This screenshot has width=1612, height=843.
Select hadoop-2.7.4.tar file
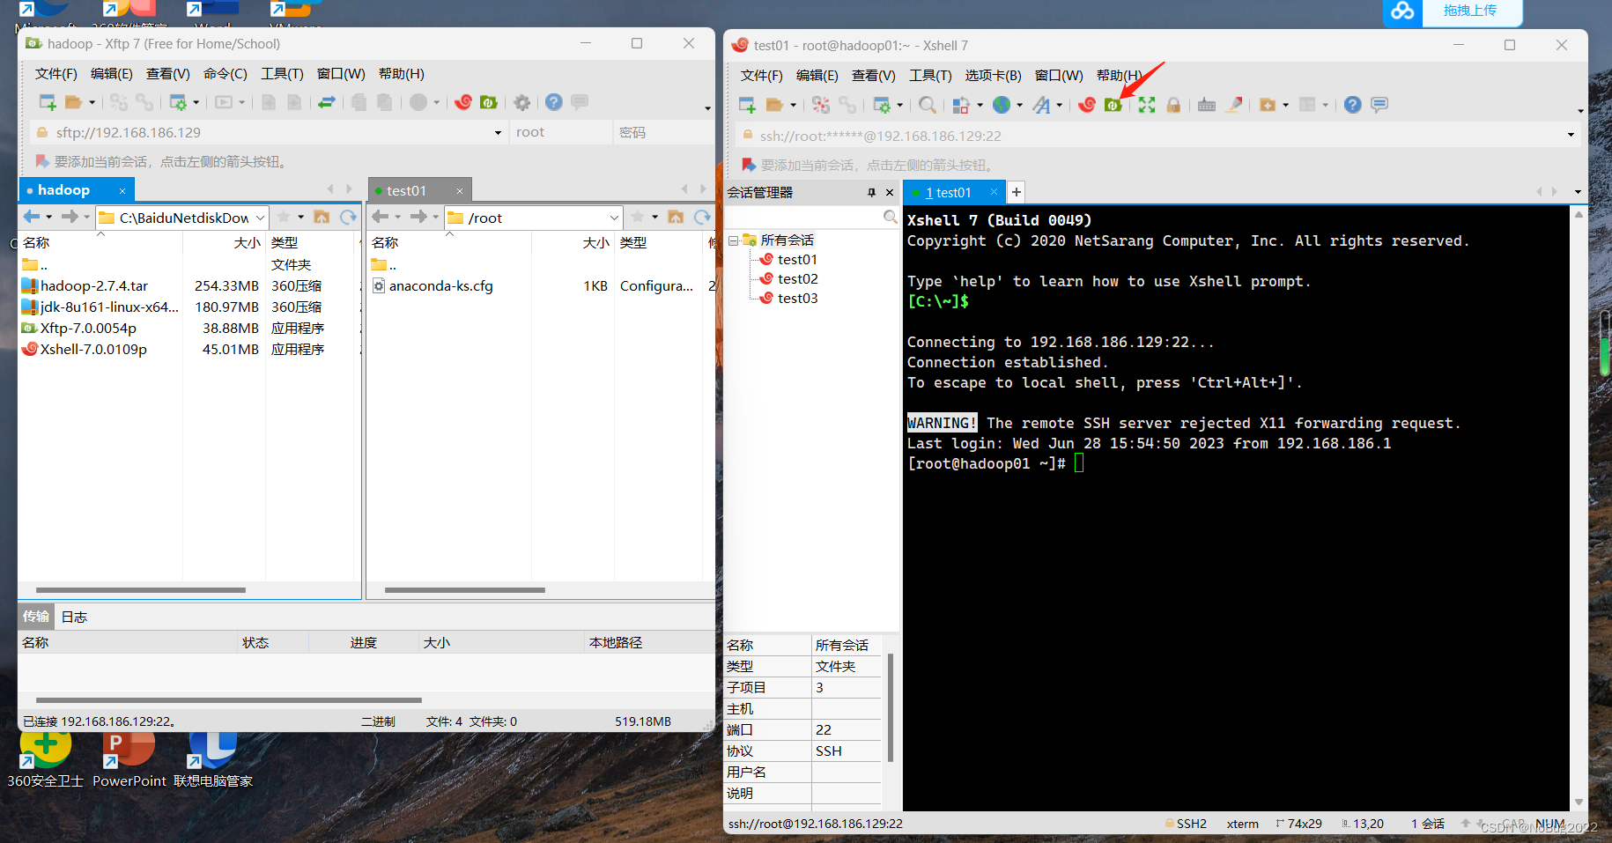[x=94, y=286]
